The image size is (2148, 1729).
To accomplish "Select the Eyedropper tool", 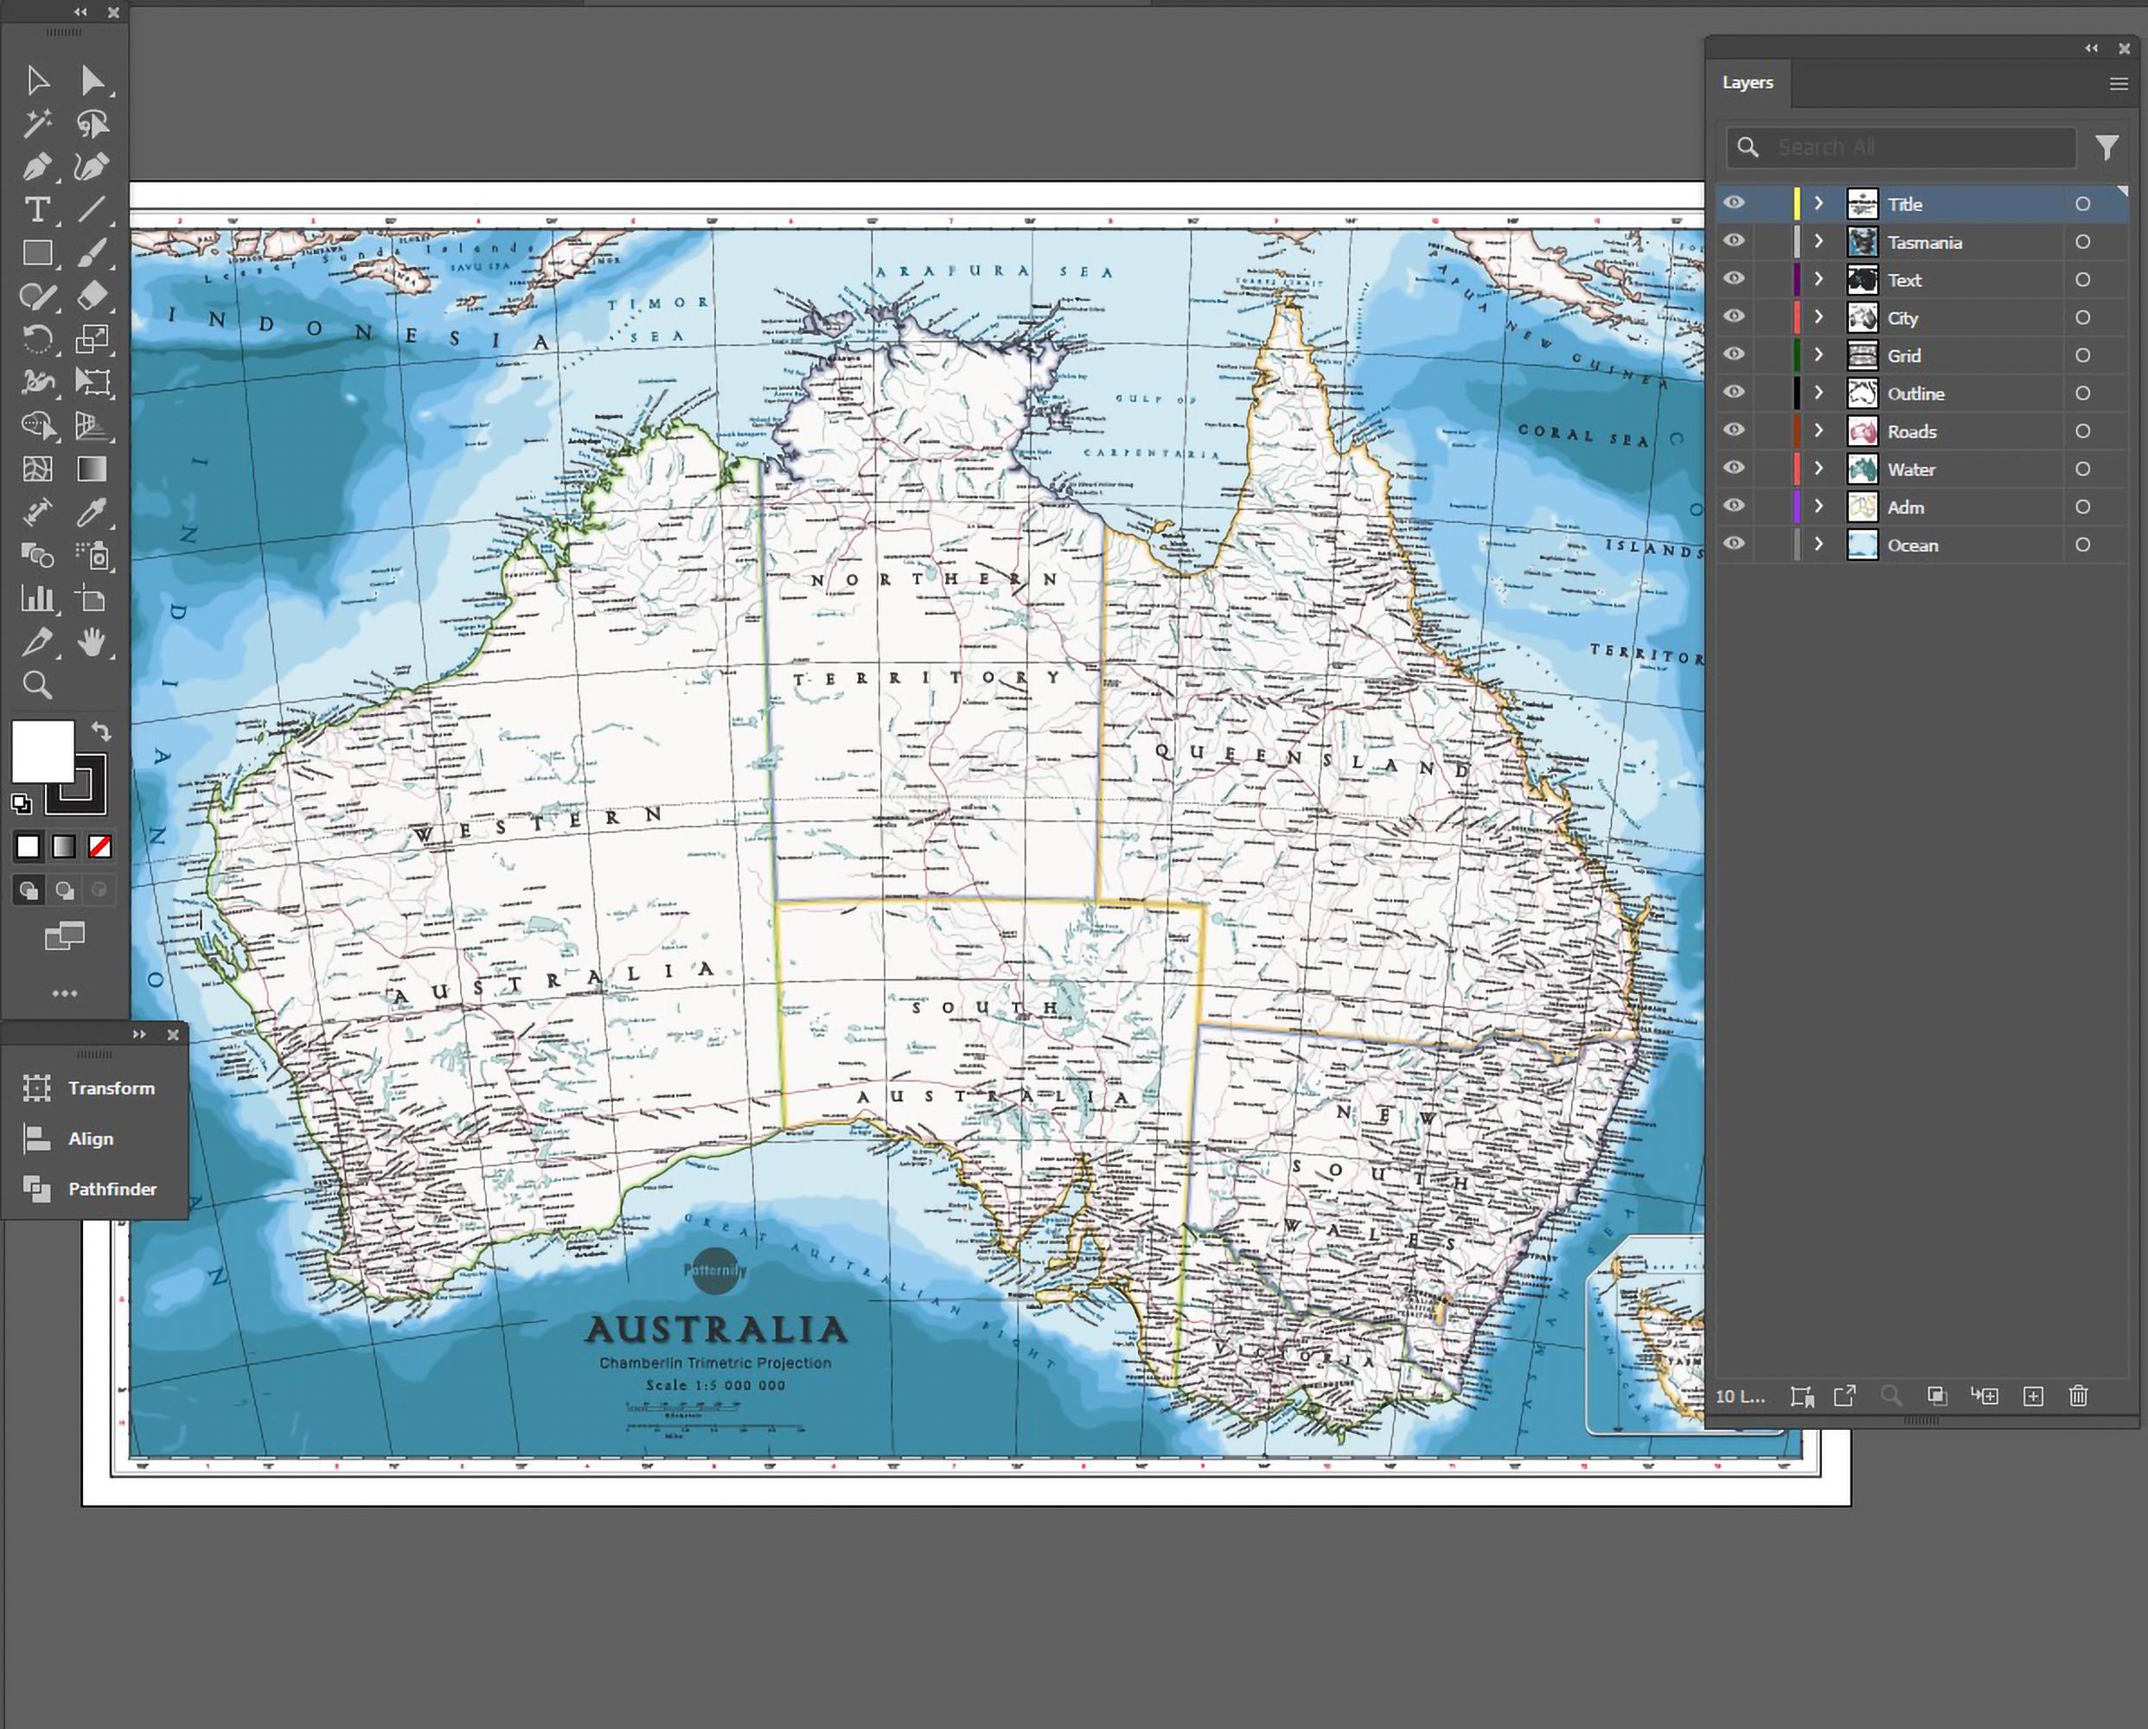I will point(92,512).
